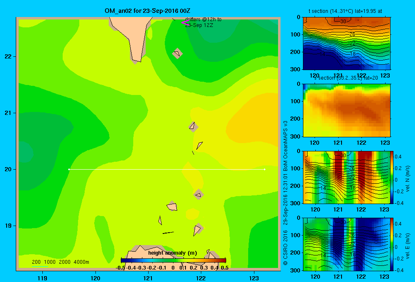Click the left endpoint of the white section line
Image resolution: width=415 pixels, height=282 pixels.
coord(69,169)
